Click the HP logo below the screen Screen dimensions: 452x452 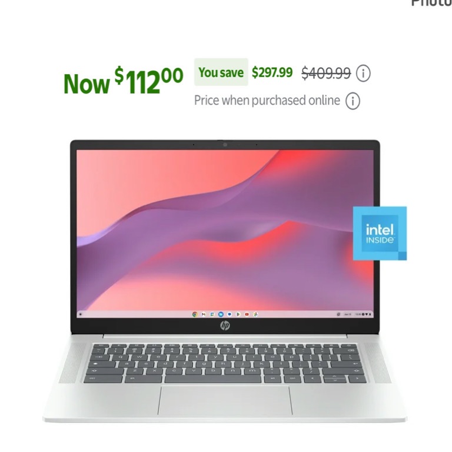(x=225, y=325)
